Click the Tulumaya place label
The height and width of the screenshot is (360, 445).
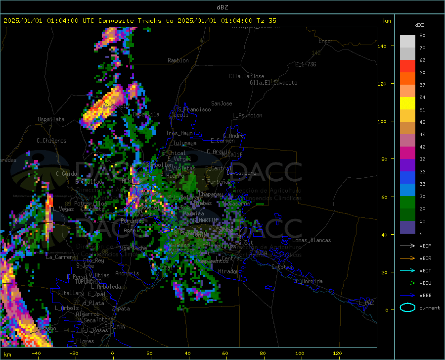pos(185,143)
